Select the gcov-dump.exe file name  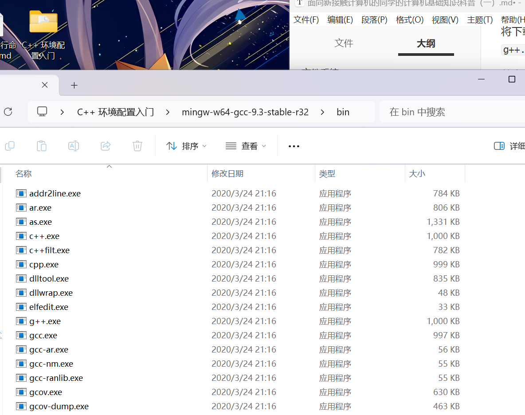[x=59, y=406]
